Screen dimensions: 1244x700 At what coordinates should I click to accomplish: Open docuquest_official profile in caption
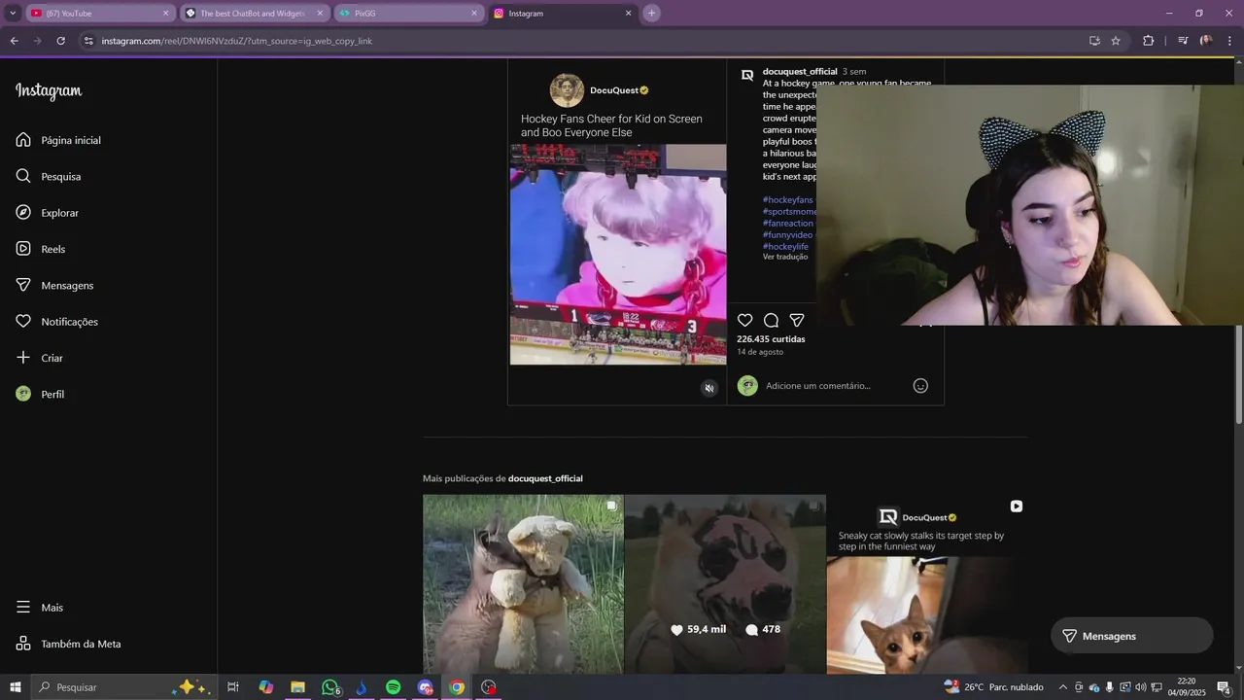[x=800, y=72]
